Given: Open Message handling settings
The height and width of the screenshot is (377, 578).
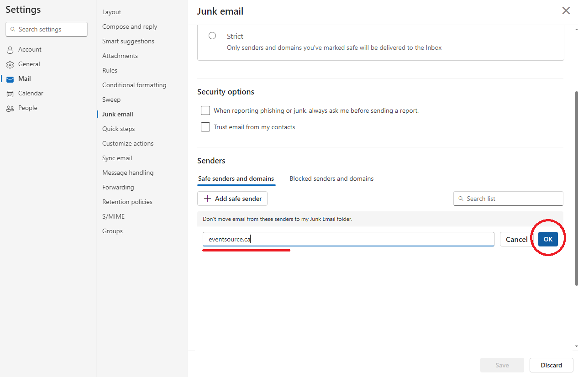Looking at the screenshot, I should pyautogui.click(x=128, y=173).
